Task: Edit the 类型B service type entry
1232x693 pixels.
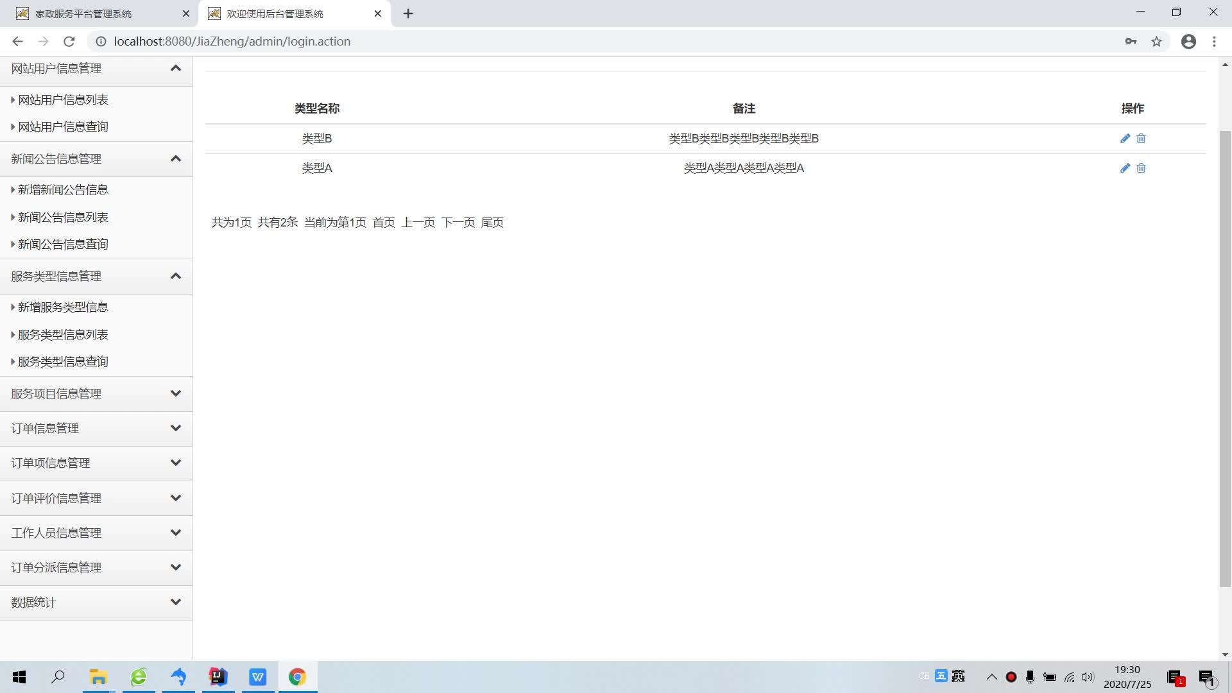Action: coord(1124,139)
